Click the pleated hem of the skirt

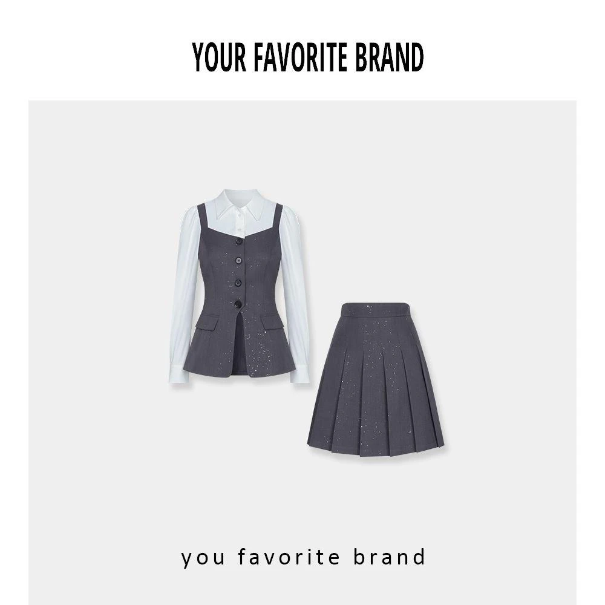click(x=376, y=448)
